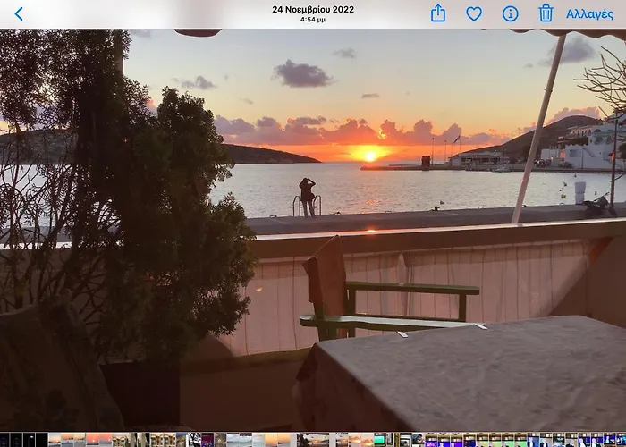
Task: Tap the date title 24 Νοεμβρίου 2022
Action: tap(313, 9)
